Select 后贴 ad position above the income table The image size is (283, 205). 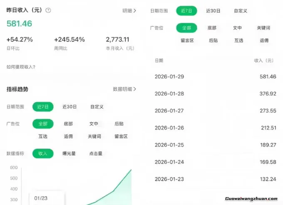[x=213, y=41]
